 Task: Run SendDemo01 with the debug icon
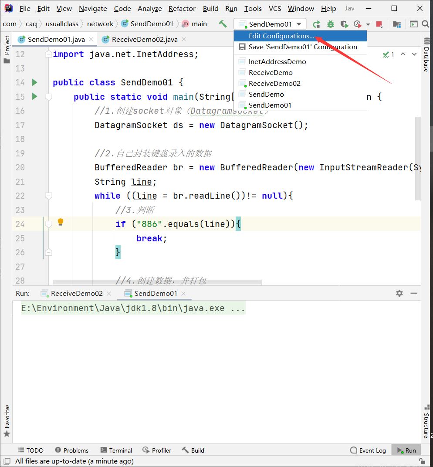(x=330, y=24)
